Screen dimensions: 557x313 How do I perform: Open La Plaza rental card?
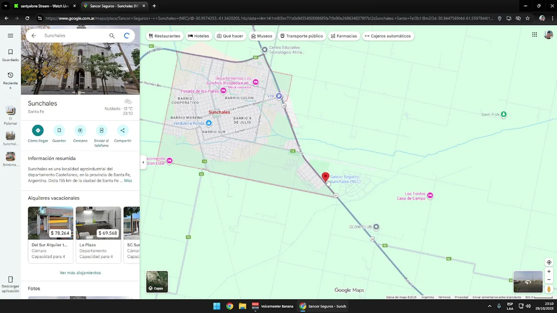(x=98, y=235)
